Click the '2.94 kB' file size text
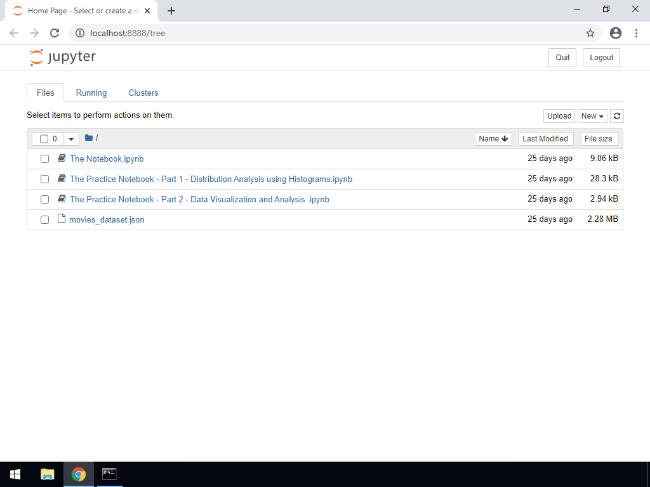 click(604, 198)
